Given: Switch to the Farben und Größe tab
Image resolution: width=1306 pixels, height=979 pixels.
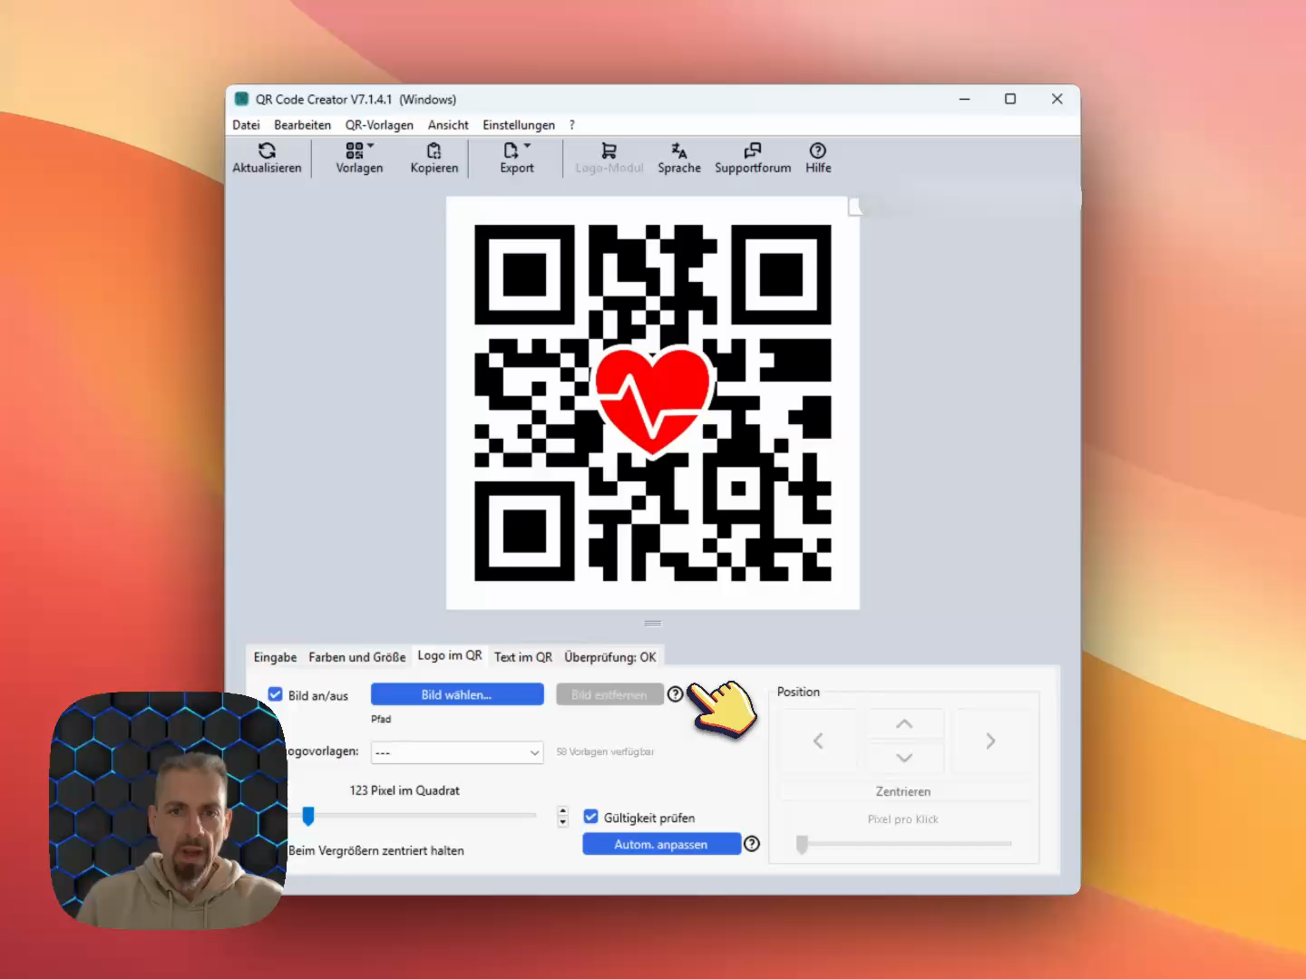Looking at the screenshot, I should coord(357,657).
